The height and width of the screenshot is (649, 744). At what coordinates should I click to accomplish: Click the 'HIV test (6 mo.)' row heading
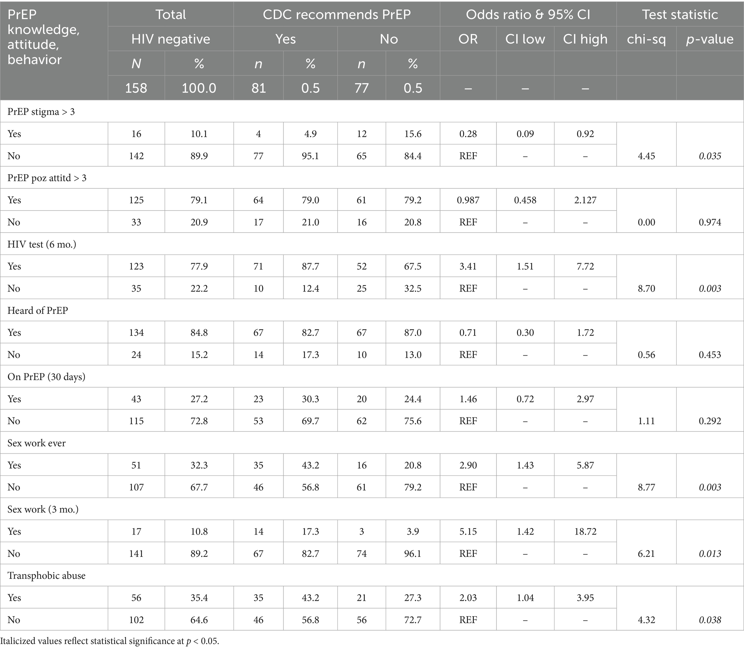[42, 244]
